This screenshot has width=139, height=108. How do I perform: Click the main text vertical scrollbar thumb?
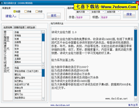(x=135, y=63)
